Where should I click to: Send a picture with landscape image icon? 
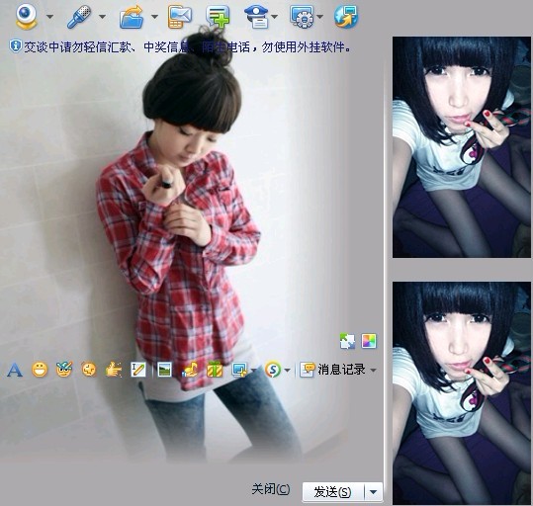pos(164,370)
